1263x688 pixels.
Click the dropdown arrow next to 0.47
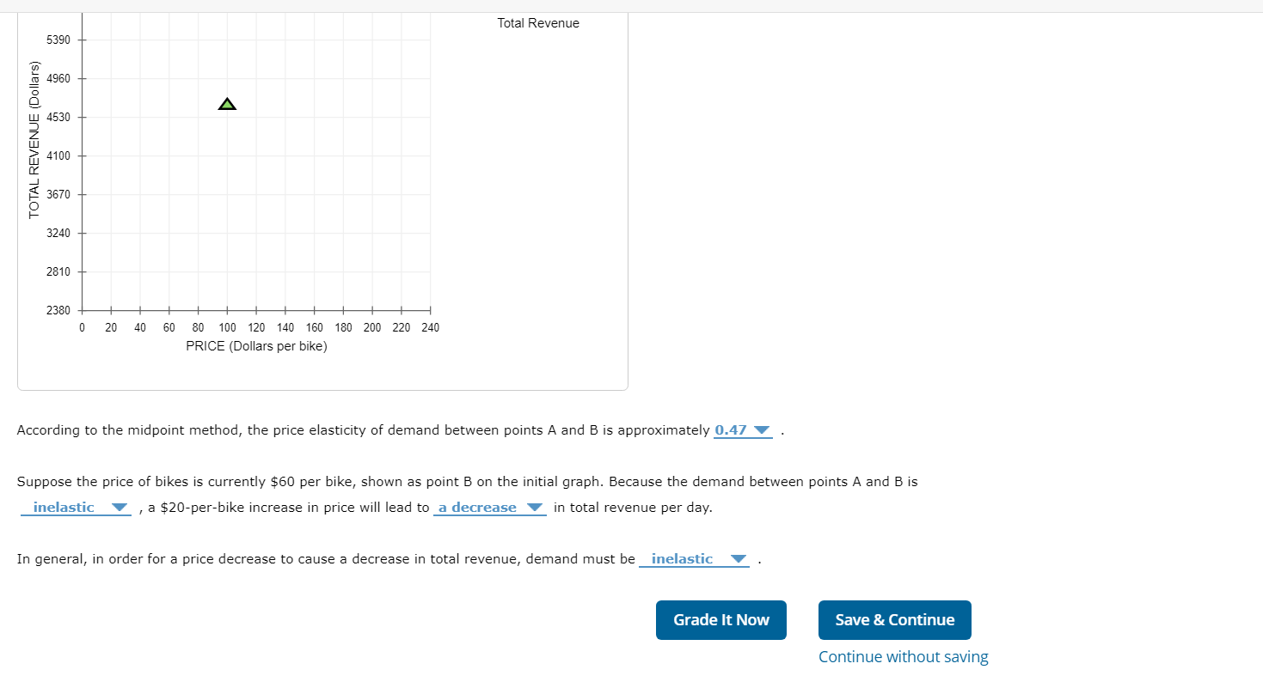(x=764, y=430)
